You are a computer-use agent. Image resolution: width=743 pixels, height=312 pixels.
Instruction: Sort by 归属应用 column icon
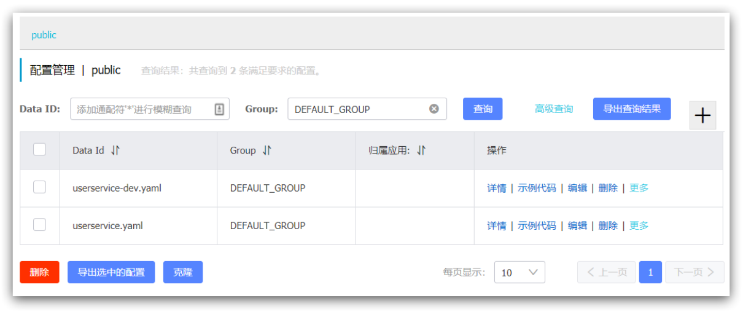click(421, 150)
